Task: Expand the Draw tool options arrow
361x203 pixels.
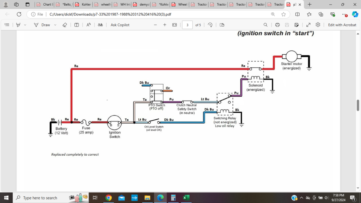Action: [x=55, y=25]
